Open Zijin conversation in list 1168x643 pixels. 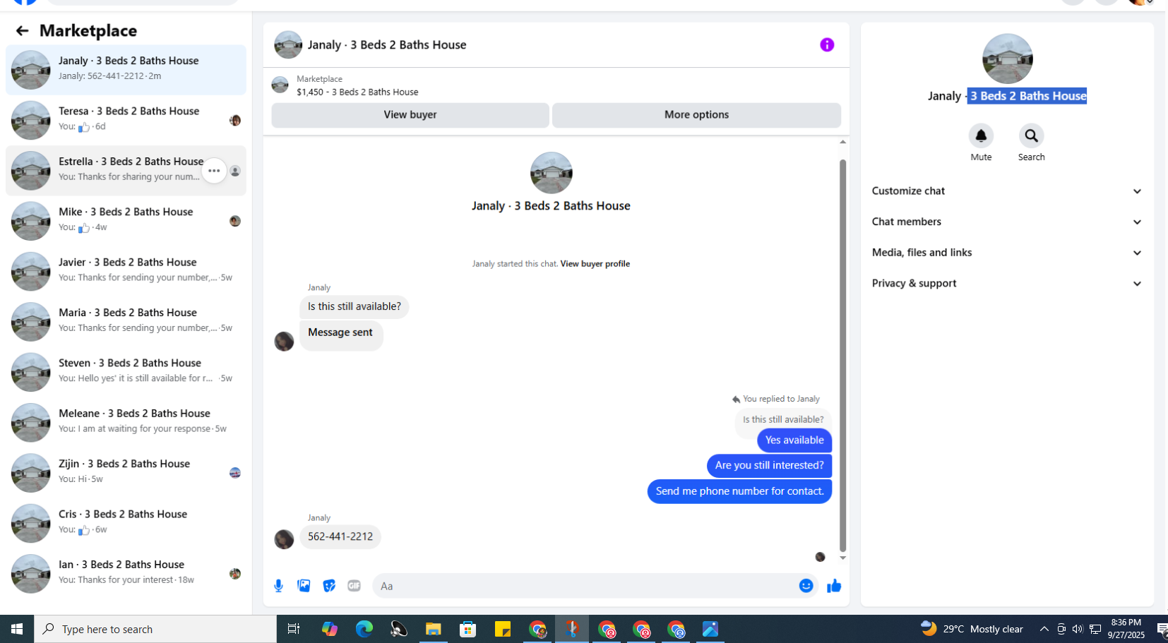(126, 473)
